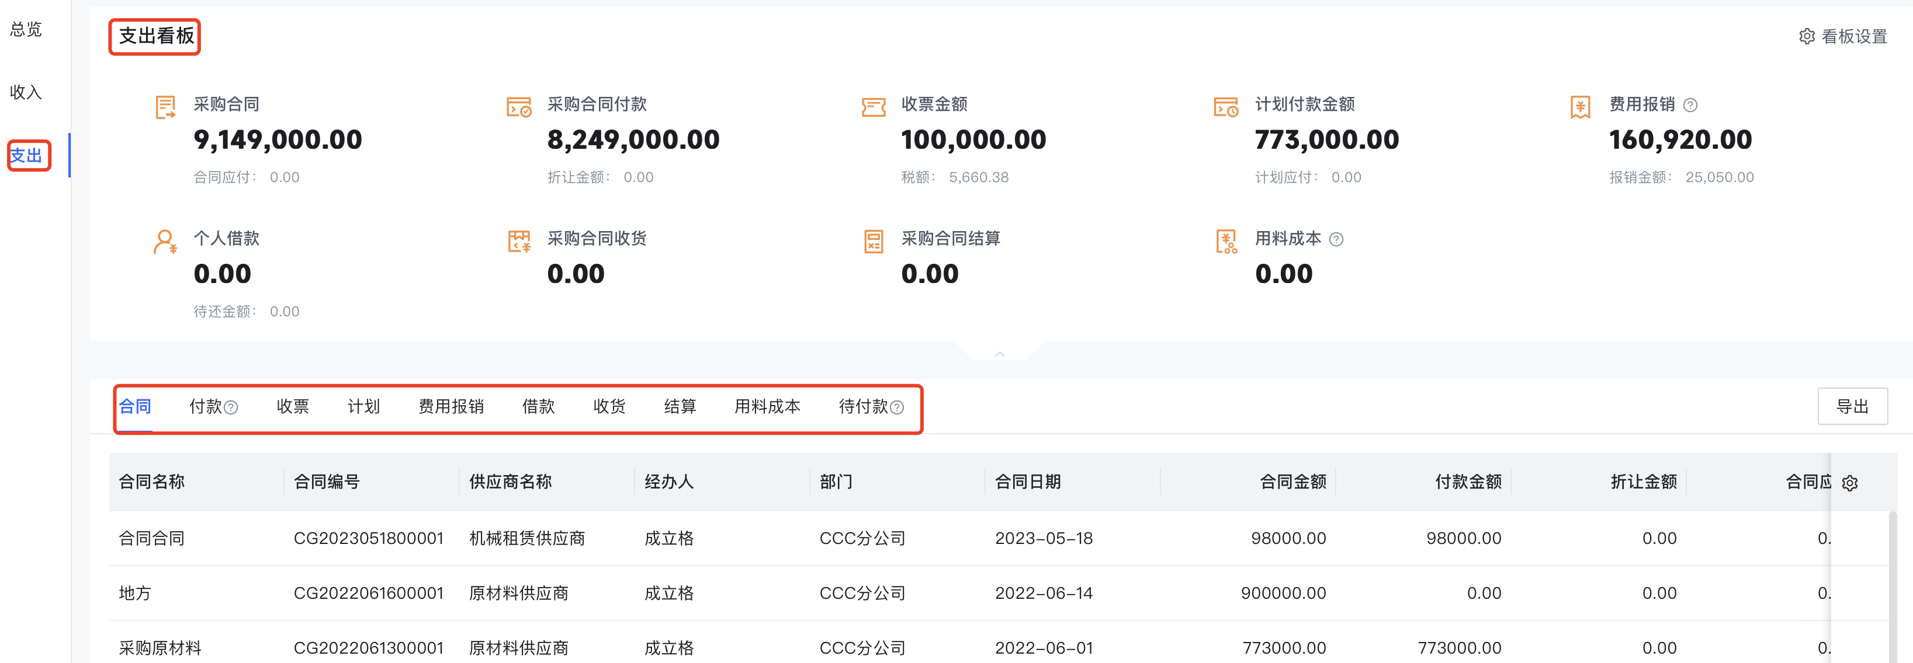Click contract number CG2022061600001
The width and height of the screenshot is (1913, 663).
tap(369, 594)
